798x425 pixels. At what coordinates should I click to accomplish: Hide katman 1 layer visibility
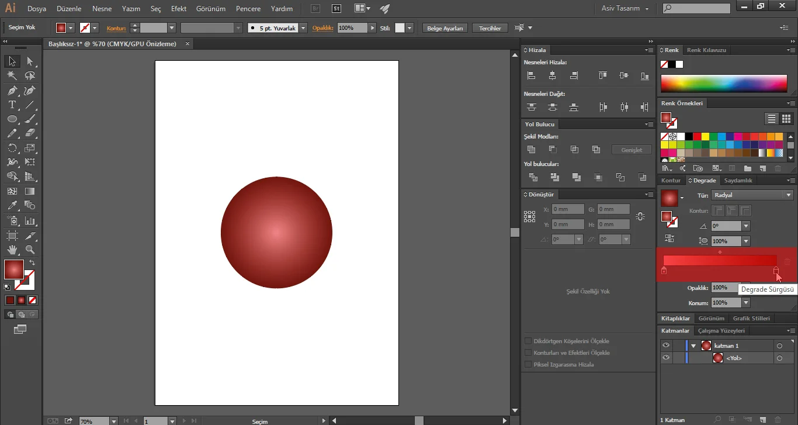point(666,345)
